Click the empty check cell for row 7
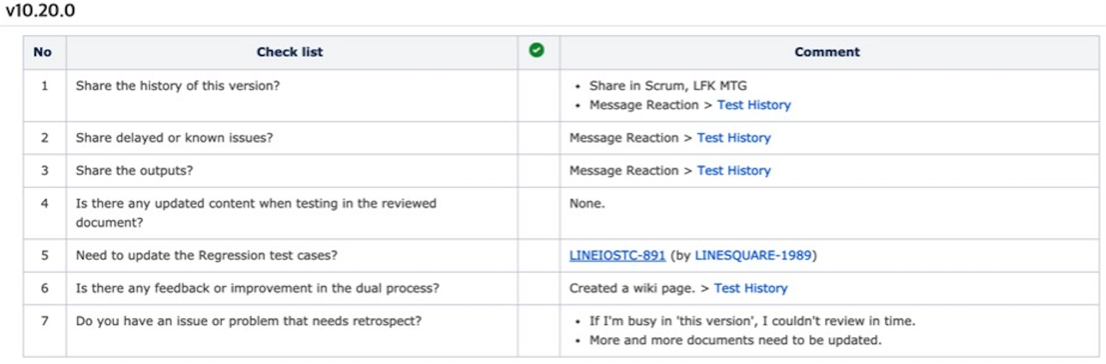The height and width of the screenshot is (364, 1106). pyautogui.click(x=539, y=331)
